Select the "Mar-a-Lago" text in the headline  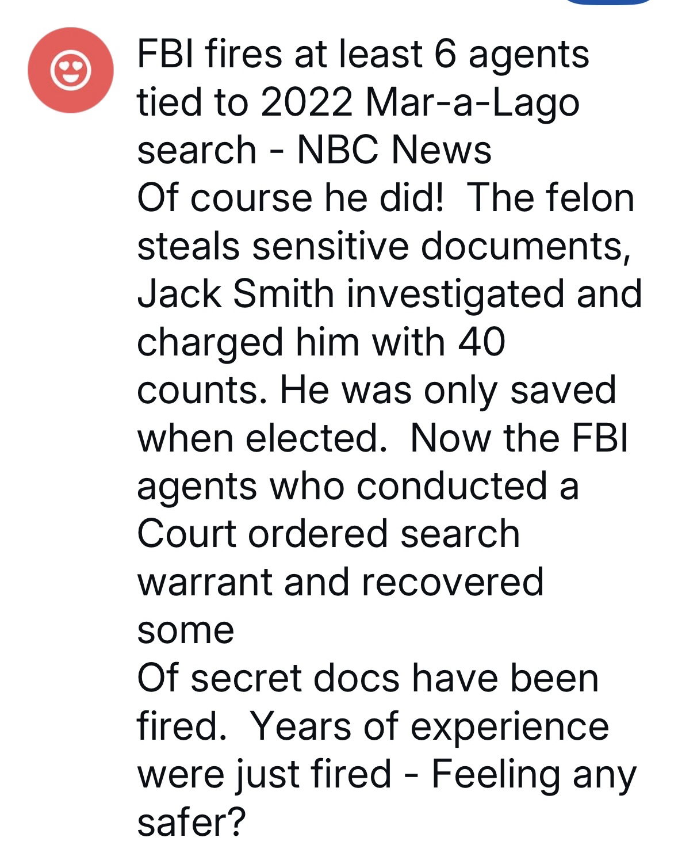click(472, 103)
